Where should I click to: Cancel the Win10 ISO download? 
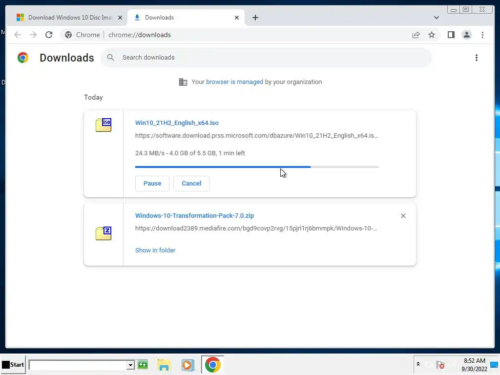click(191, 184)
